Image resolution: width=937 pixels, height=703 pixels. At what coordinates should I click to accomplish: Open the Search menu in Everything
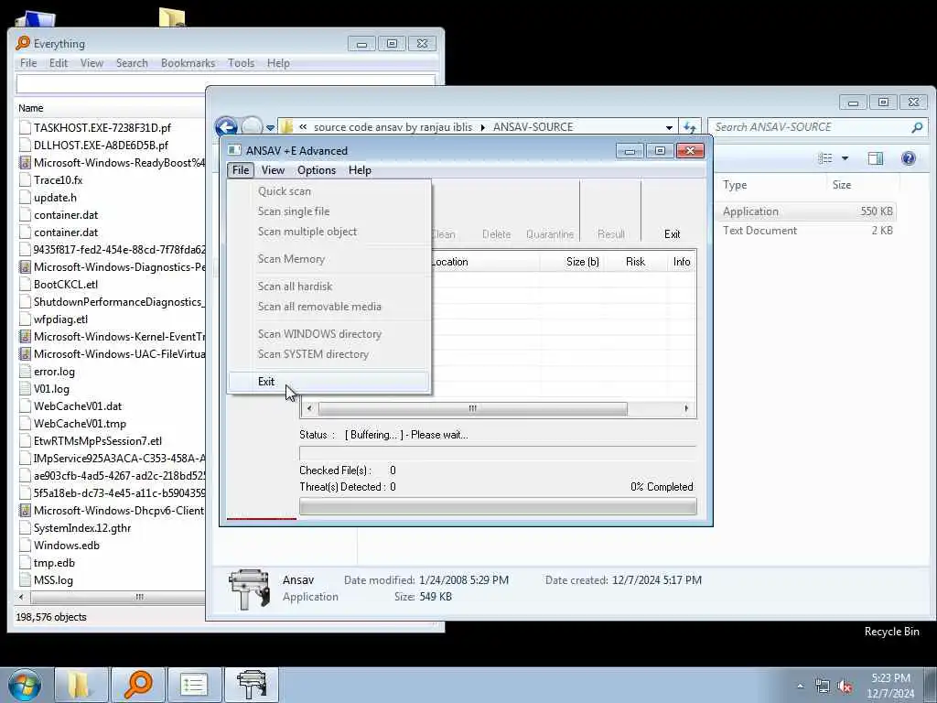point(132,63)
